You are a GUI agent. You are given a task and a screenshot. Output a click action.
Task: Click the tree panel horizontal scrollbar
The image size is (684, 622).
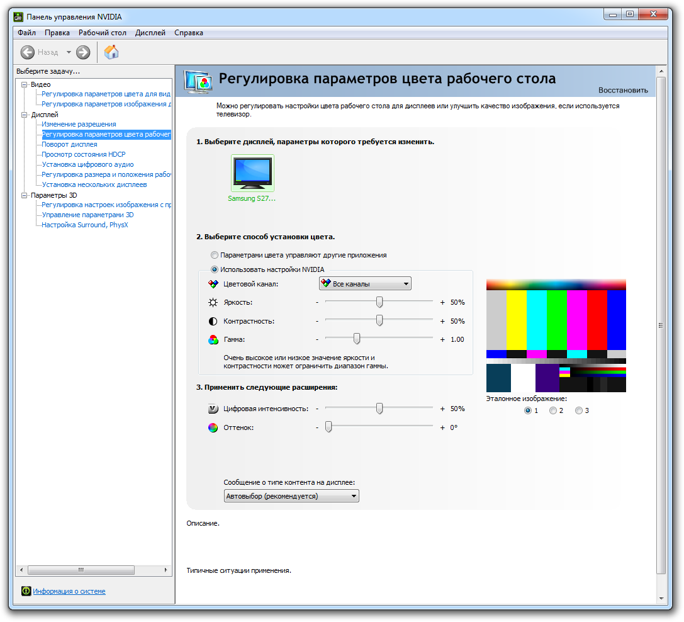tap(81, 570)
